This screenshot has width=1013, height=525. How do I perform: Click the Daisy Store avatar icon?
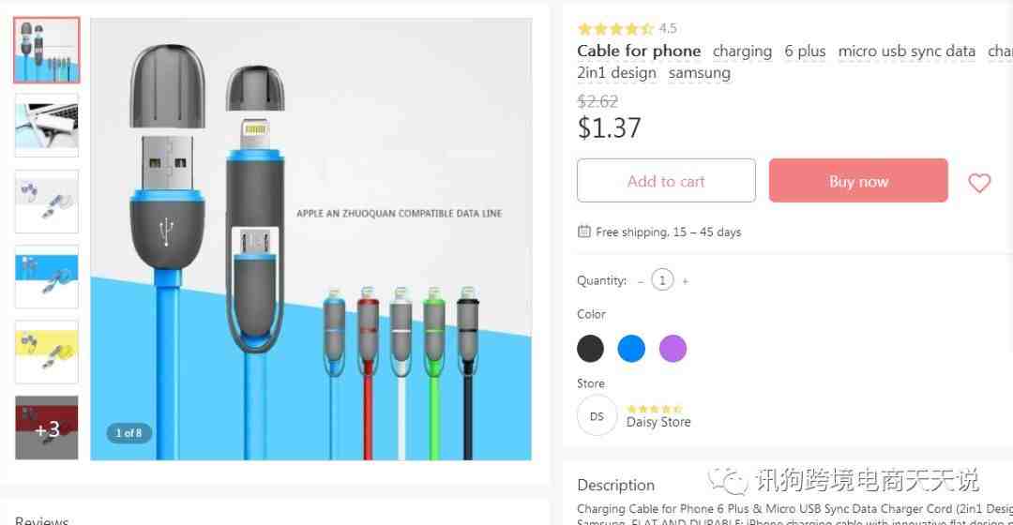coord(597,415)
